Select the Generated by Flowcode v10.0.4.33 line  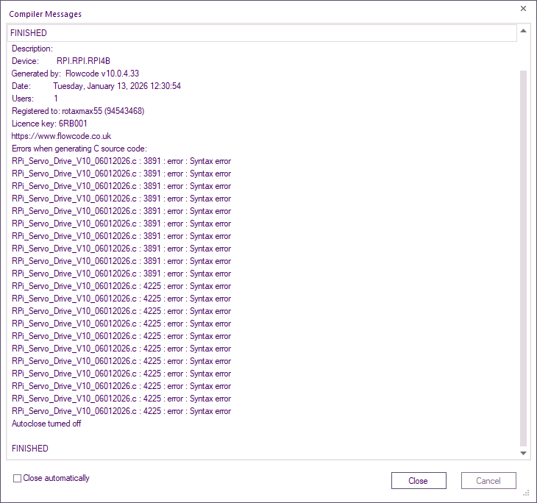pyautogui.click(x=75, y=74)
